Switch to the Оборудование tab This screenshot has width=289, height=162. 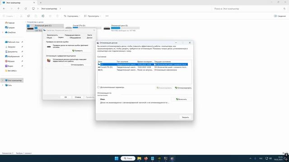pyautogui.click(x=75, y=38)
